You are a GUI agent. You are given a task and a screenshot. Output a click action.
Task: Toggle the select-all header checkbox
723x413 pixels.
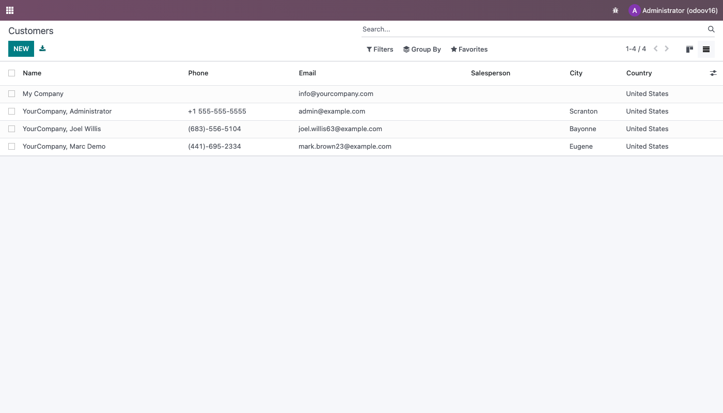pyautogui.click(x=11, y=73)
